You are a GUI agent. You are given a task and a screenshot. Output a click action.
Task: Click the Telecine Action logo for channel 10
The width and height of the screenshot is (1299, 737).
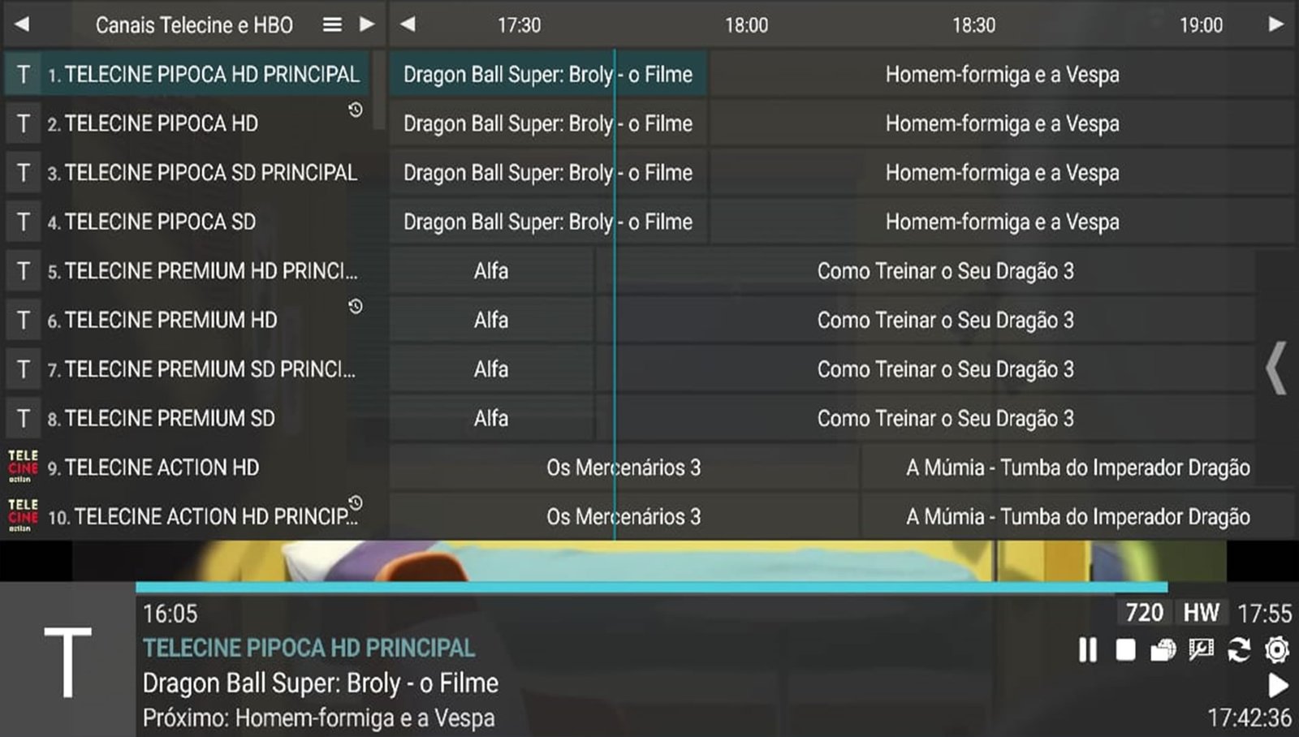(23, 515)
